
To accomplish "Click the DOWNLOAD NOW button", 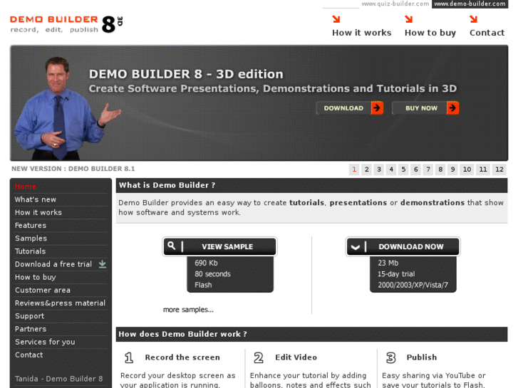I will 403,246.
